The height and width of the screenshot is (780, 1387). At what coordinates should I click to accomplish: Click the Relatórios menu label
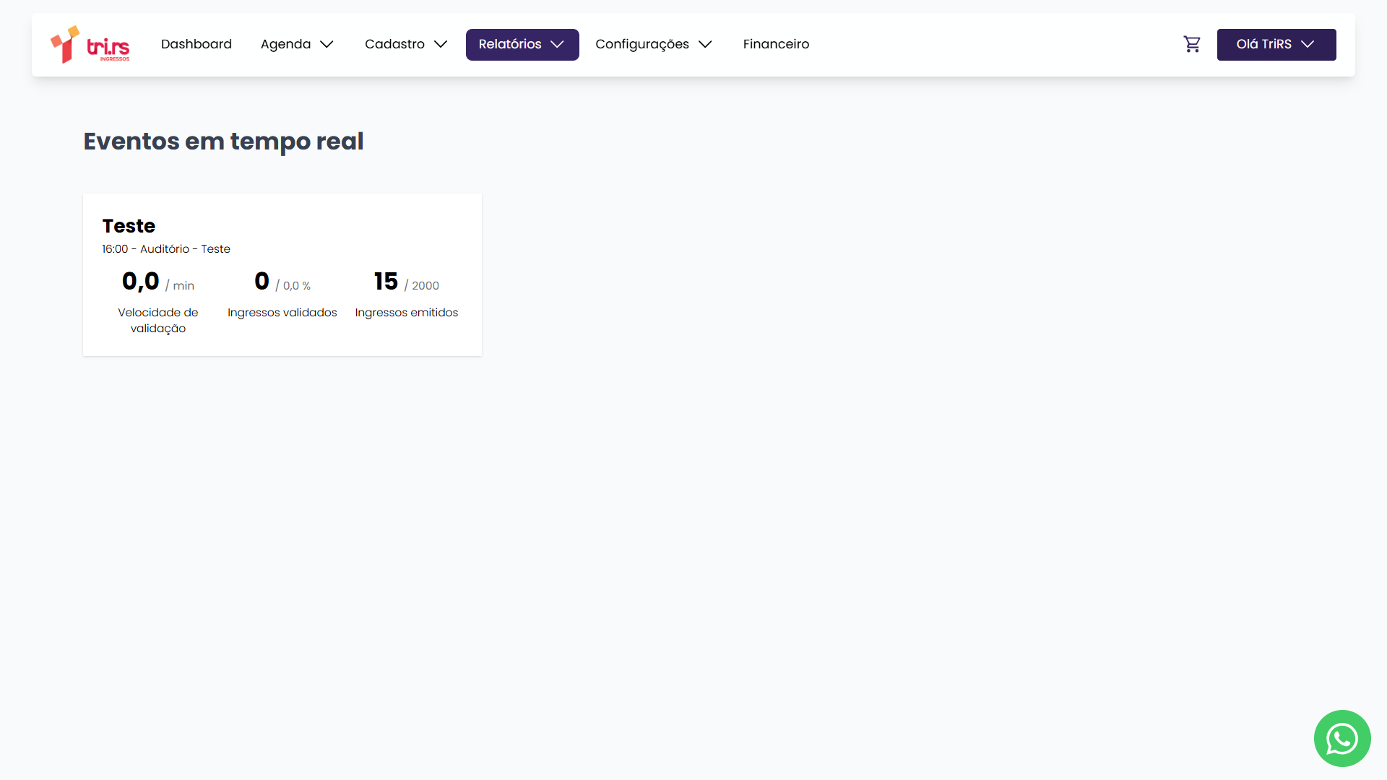(x=509, y=45)
